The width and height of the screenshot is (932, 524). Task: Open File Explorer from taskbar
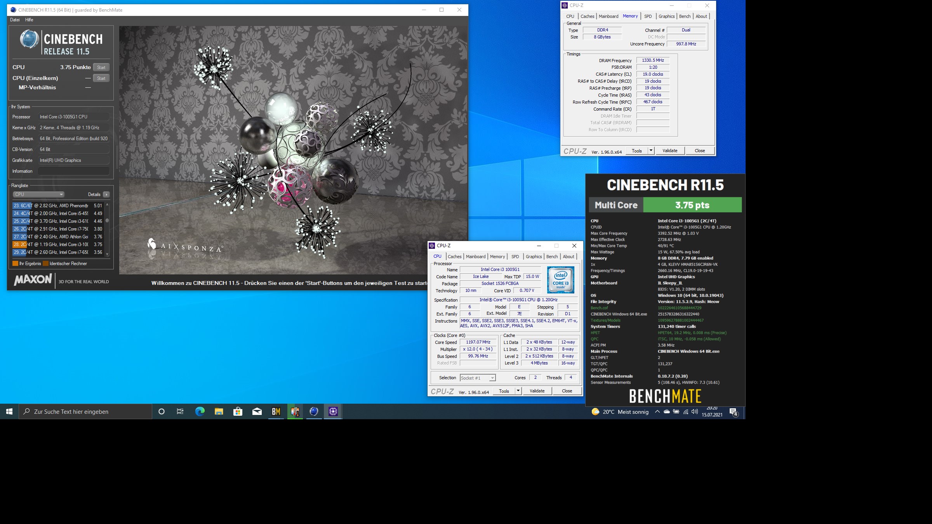point(219,411)
